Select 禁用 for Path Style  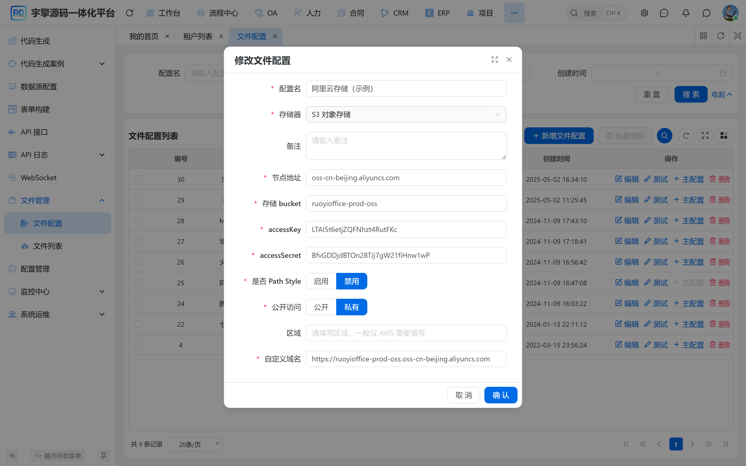pos(352,281)
